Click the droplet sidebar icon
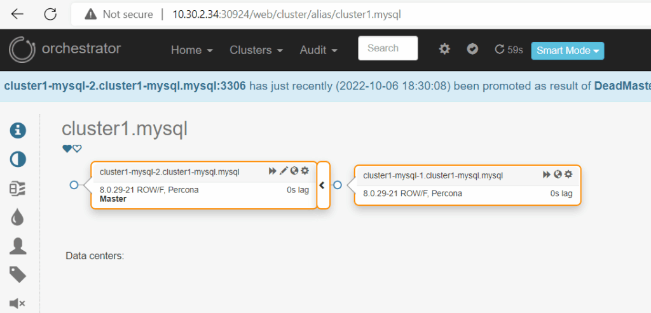 (x=18, y=217)
